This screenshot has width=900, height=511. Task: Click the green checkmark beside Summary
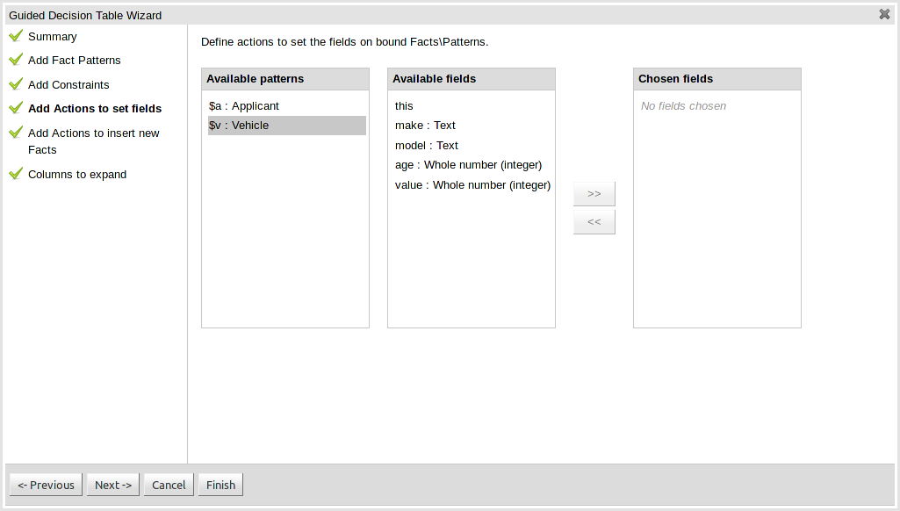(x=15, y=36)
